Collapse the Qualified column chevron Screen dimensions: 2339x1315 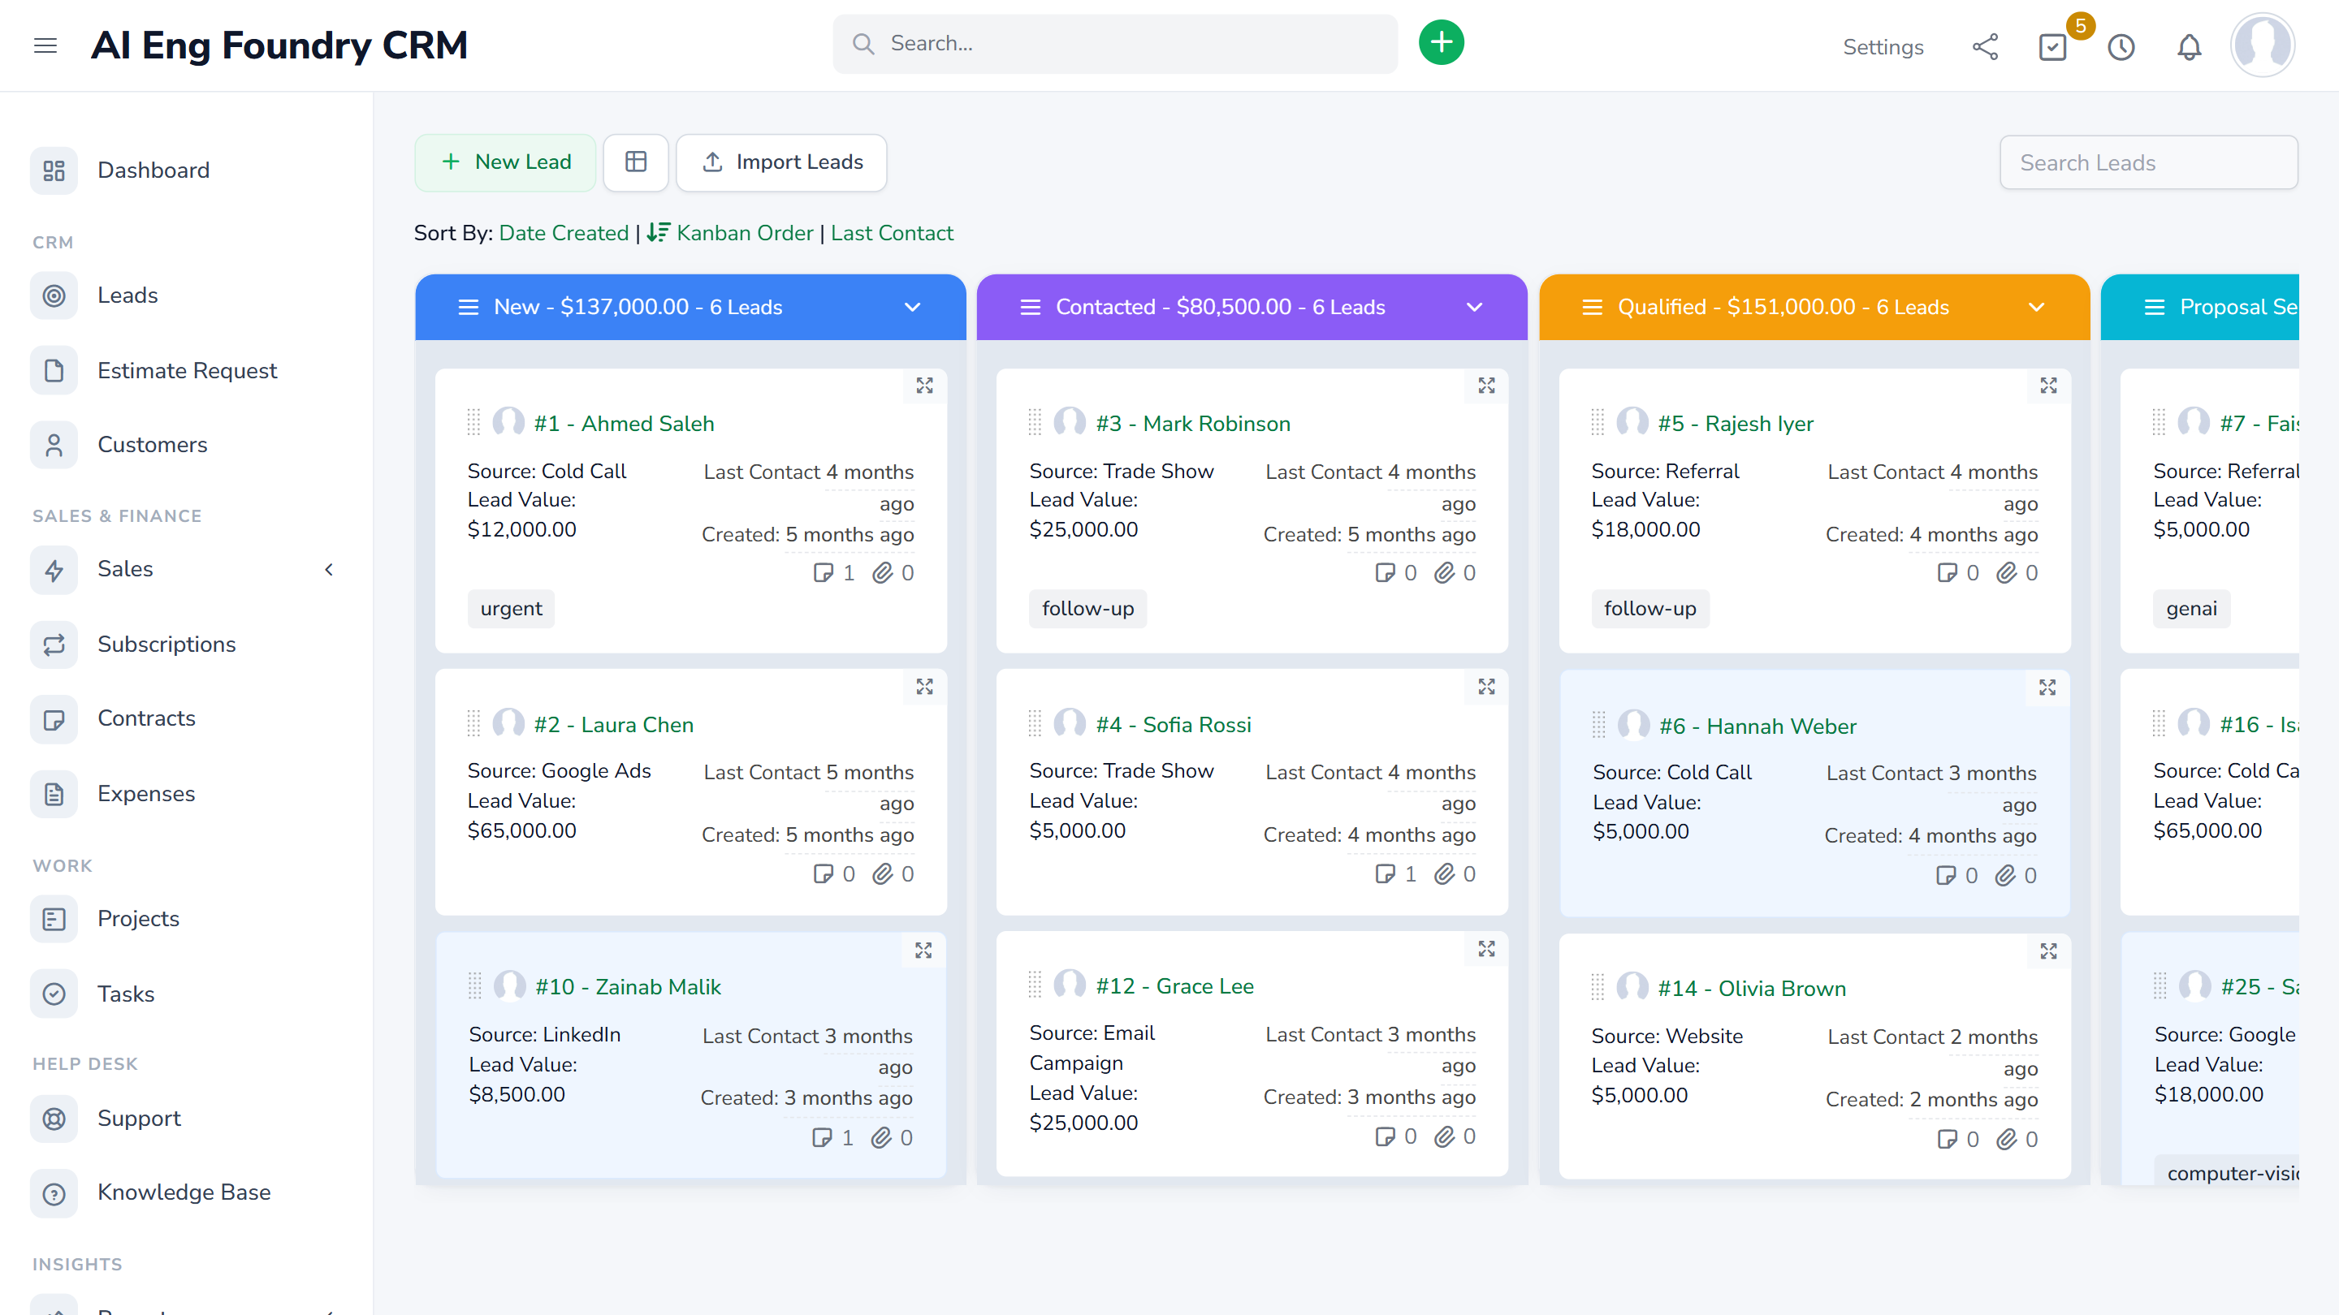pos(2037,308)
